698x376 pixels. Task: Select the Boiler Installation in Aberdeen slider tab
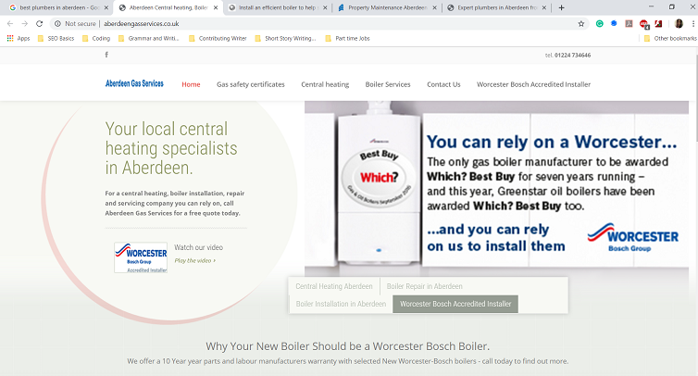tap(341, 304)
